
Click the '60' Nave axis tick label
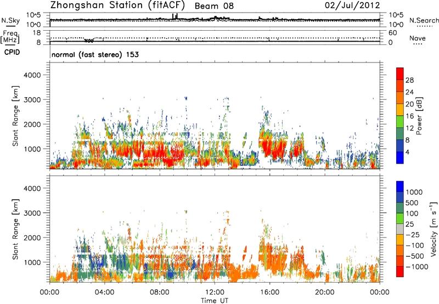[x=392, y=33]
